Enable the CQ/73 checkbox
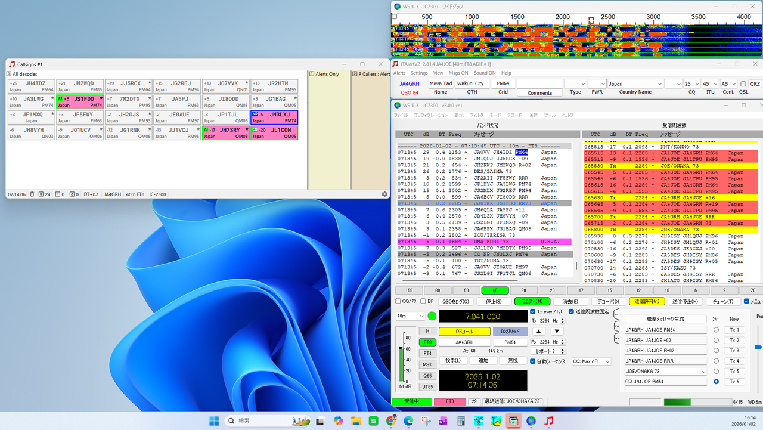 click(399, 301)
